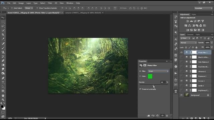The image size is (214, 120).
Task: Select the Crop tool
Action: pyautogui.click(x=3, y=35)
